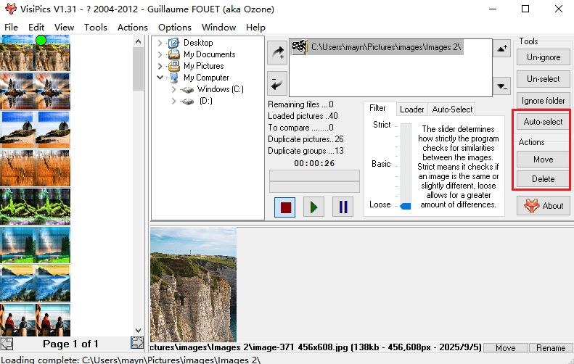Click the Un-ignore button
574x364 pixels.
click(x=544, y=57)
